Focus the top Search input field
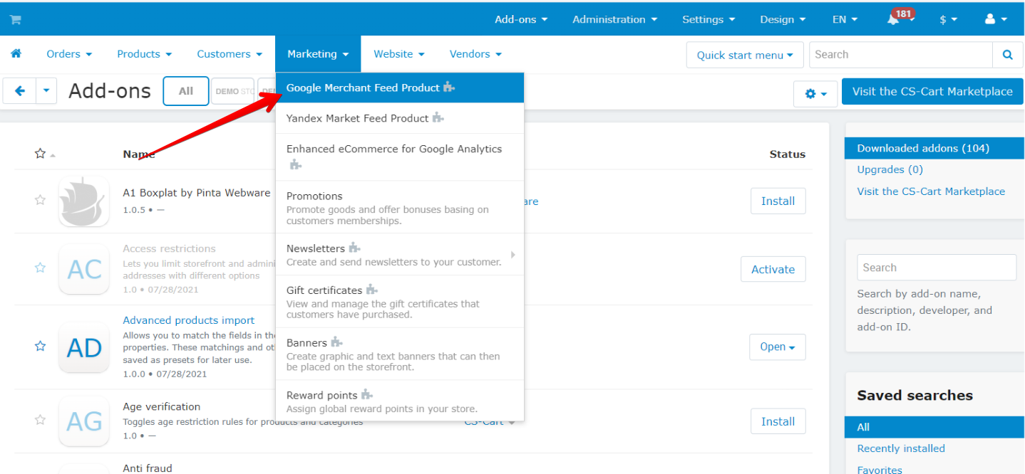This screenshot has height=474, width=1025. [901, 55]
